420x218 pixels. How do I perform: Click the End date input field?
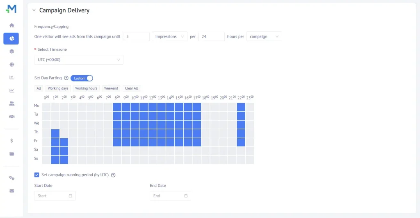[170, 196]
